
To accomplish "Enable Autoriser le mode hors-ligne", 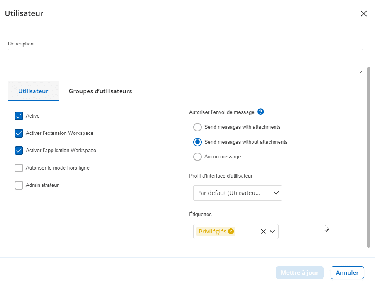I will click(19, 168).
